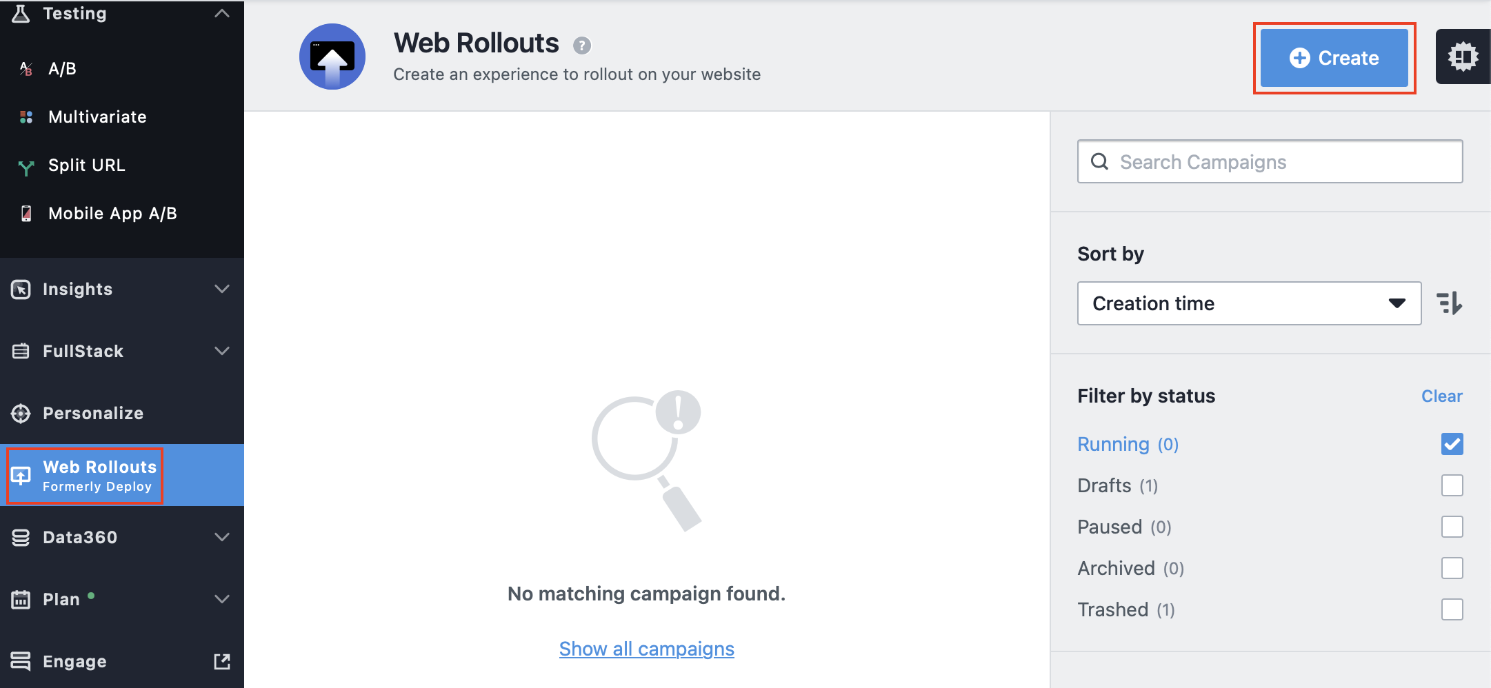Click the Personalize target icon
The width and height of the screenshot is (1491, 688).
click(x=21, y=414)
